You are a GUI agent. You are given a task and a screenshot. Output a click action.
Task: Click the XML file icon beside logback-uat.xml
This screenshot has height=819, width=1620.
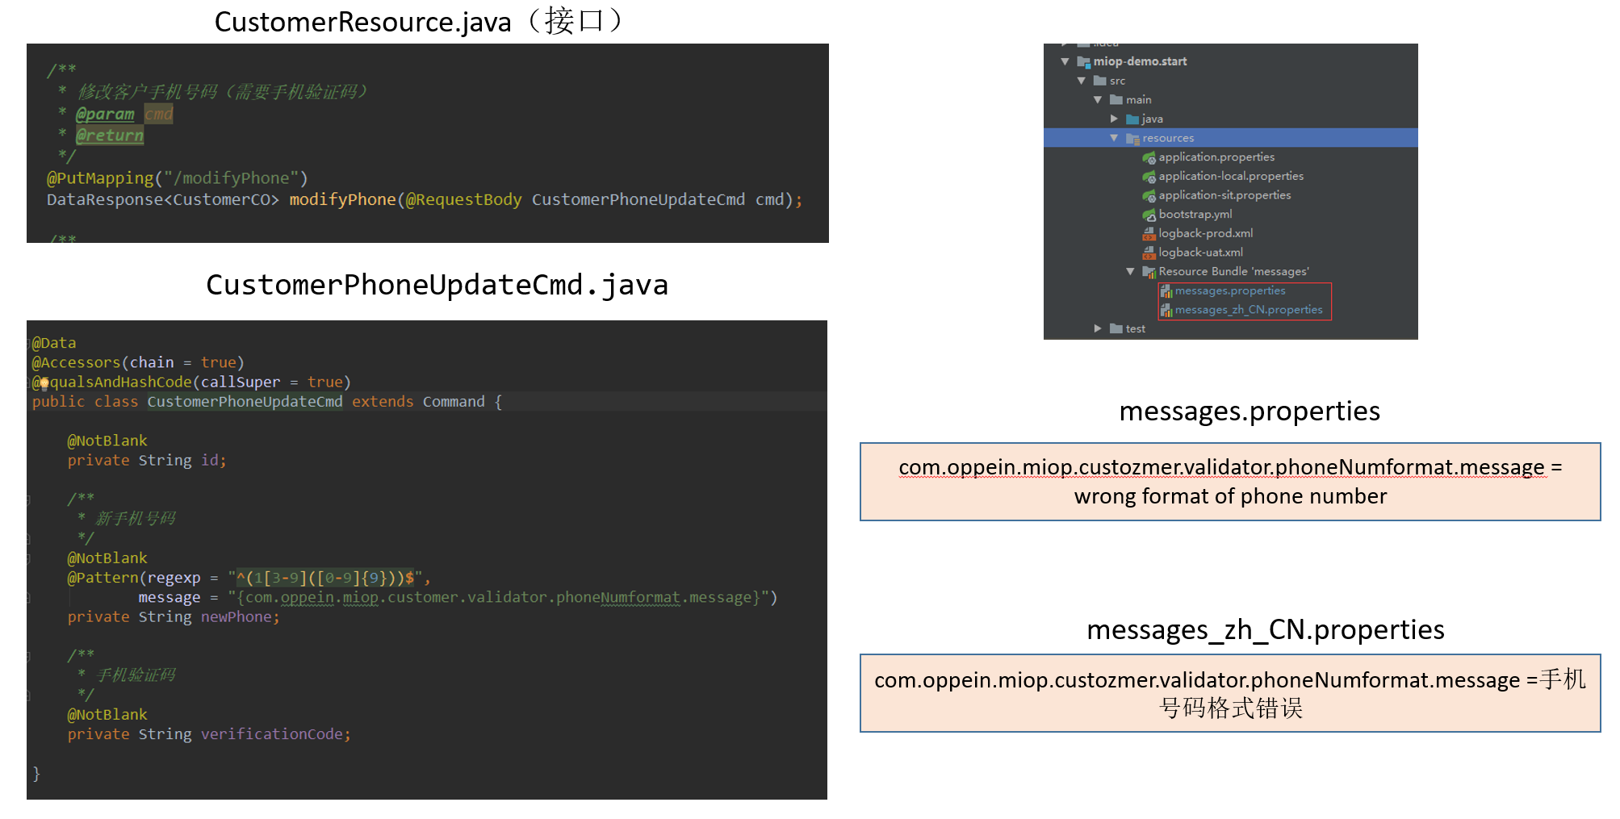[x=1149, y=253]
